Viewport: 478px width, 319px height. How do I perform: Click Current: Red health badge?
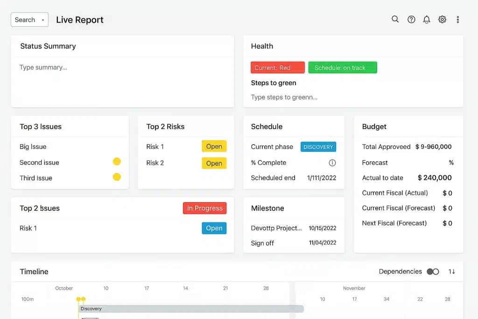(x=278, y=67)
